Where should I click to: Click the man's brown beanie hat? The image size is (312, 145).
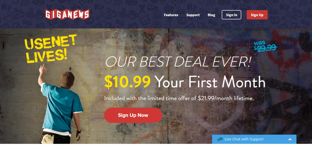coord(67,80)
